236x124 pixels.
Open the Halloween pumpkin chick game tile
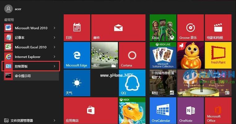[x=190, y=55]
